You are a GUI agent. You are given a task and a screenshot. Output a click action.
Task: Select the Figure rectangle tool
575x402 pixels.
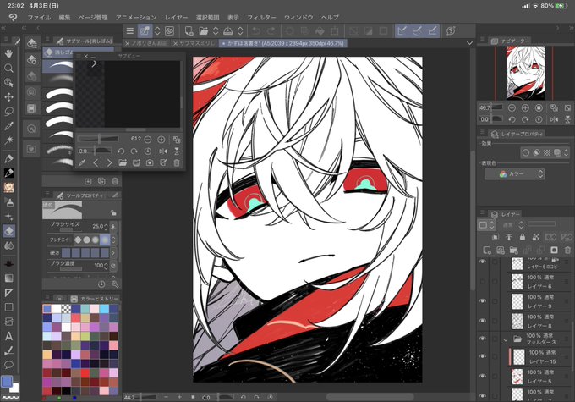coord(8,307)
